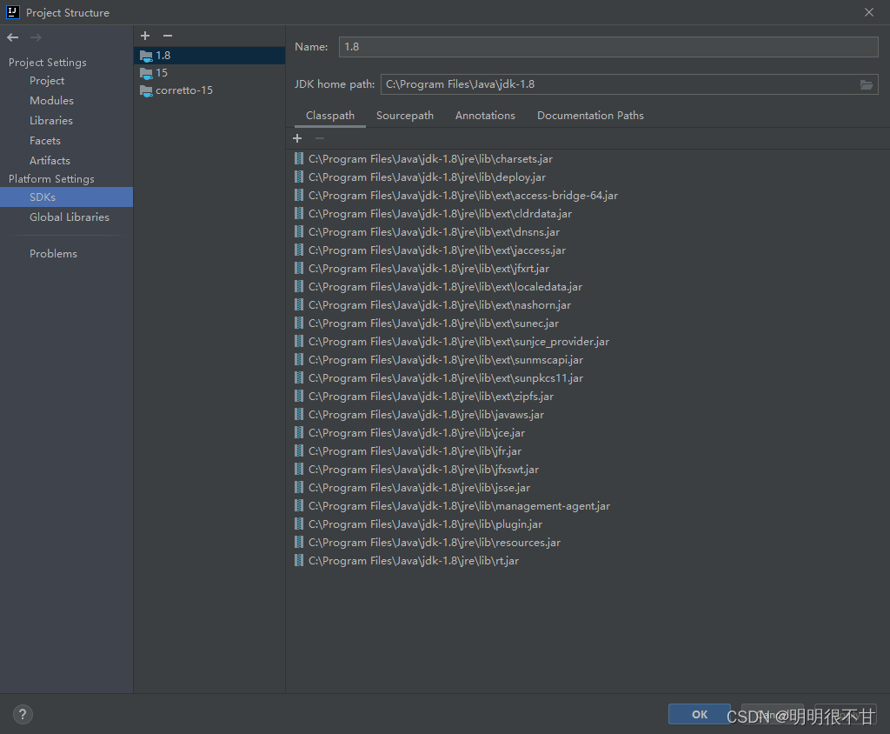Click the OK button
The image size is (890, 734).
(700, 714)
